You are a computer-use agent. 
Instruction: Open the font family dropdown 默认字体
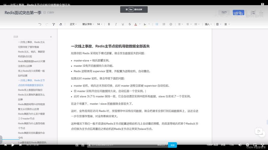88,24
